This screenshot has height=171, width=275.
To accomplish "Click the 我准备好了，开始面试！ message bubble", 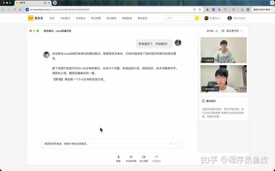I will 154,44.
